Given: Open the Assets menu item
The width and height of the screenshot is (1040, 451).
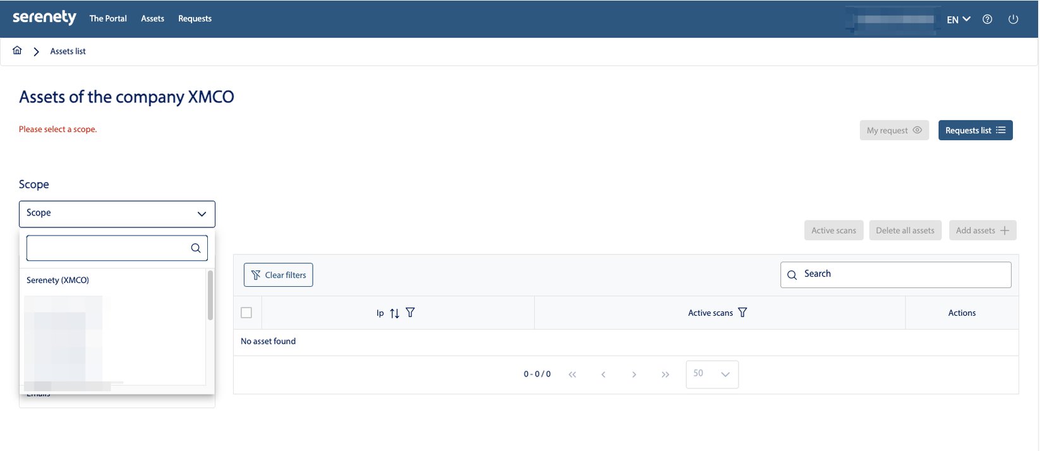Looking at the screenshot, I should (152, 19).
